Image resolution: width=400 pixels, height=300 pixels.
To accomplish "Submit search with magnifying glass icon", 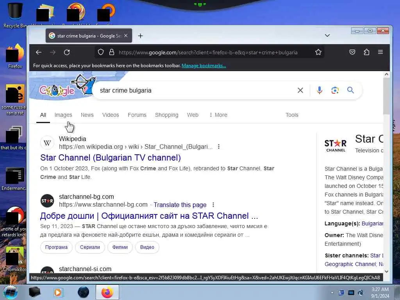I will (x=350, y=90).
